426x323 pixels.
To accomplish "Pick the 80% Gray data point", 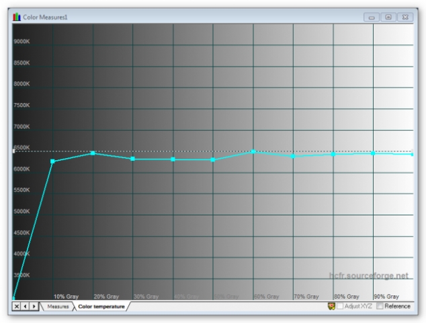I will 333,154.
